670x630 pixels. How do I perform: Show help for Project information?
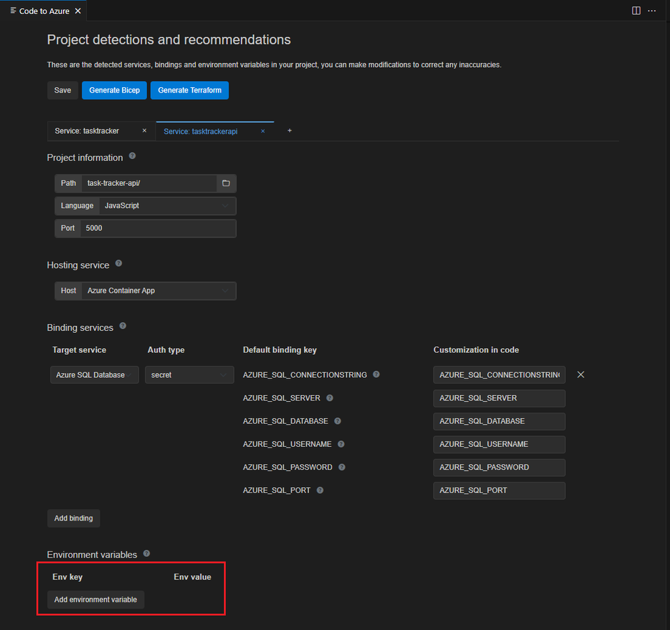133,156
